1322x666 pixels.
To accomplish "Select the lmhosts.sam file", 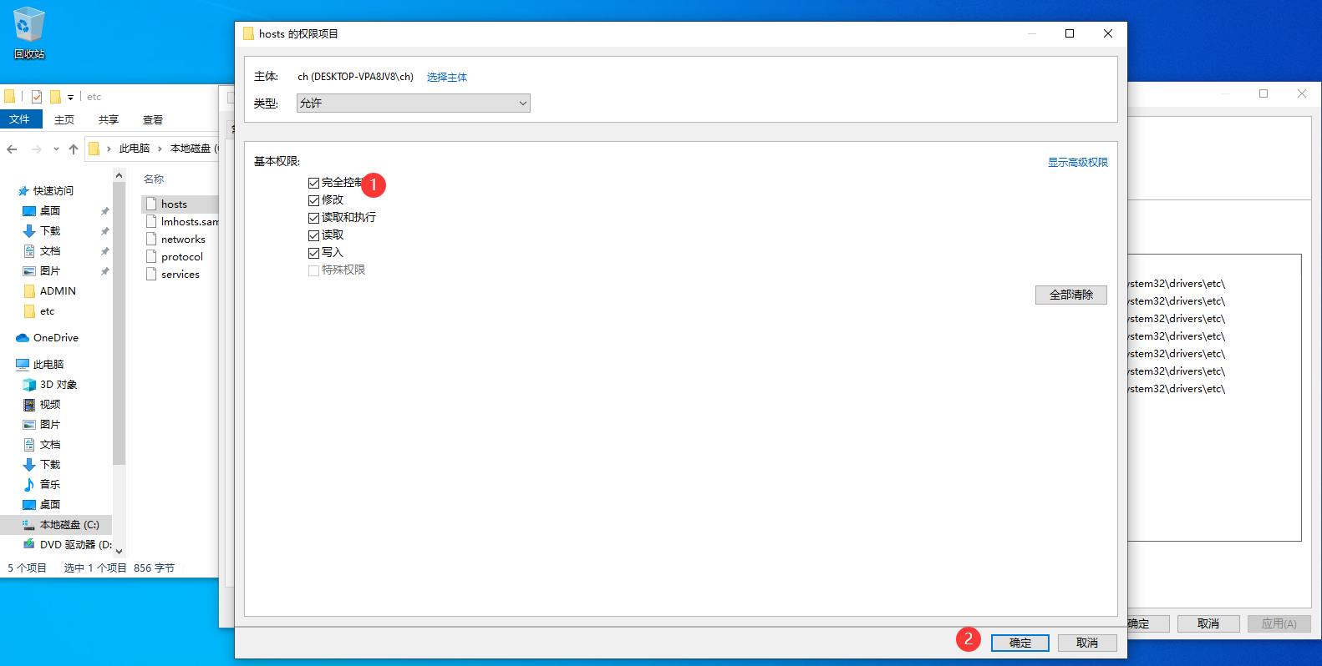I will click(181, 222).
